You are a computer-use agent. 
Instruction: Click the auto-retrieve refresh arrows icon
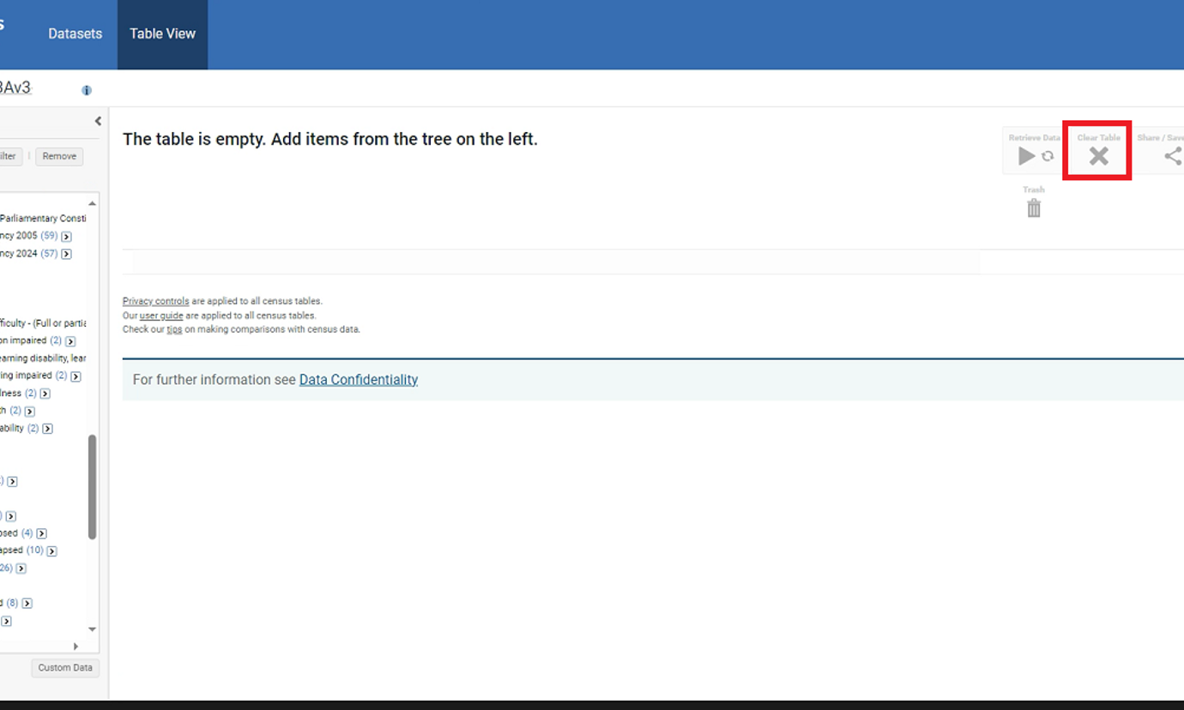pos(1048,156)
